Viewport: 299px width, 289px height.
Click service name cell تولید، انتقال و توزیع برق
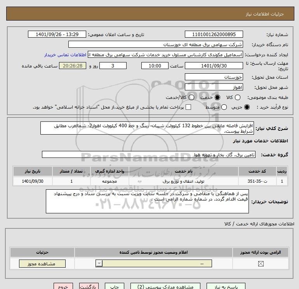(183, 181)
